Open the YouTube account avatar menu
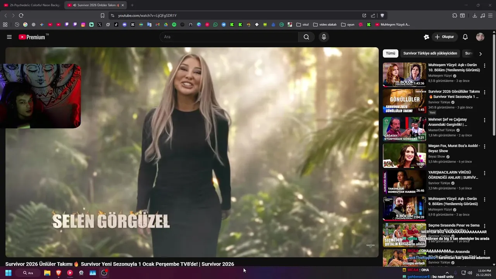Viewport: 496px width, 279px height. click(x=480, y=37)
